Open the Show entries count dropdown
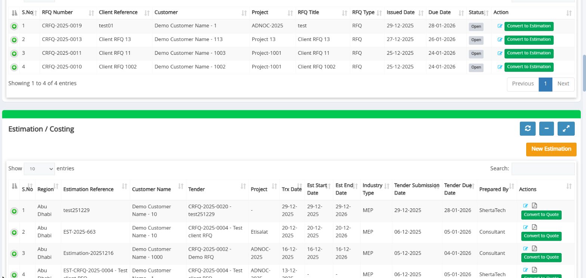 [x=39, y=169]
